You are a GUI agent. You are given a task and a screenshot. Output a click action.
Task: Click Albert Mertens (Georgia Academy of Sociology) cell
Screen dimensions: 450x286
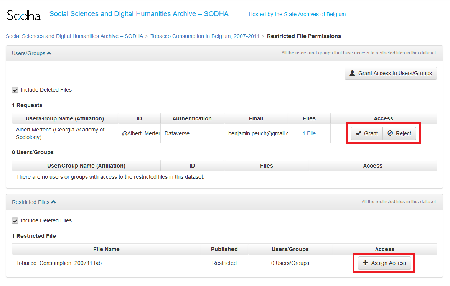(65, 133)
